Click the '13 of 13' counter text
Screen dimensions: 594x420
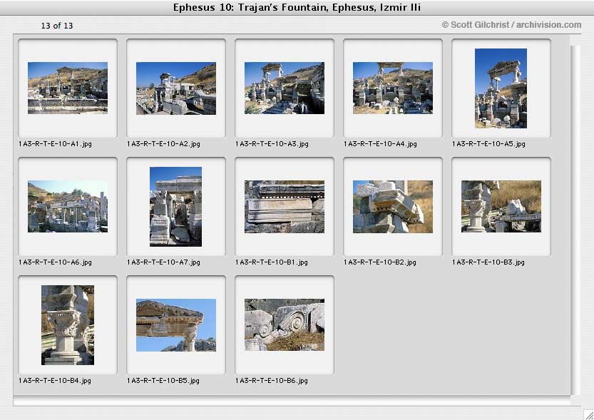pos(57,26)
